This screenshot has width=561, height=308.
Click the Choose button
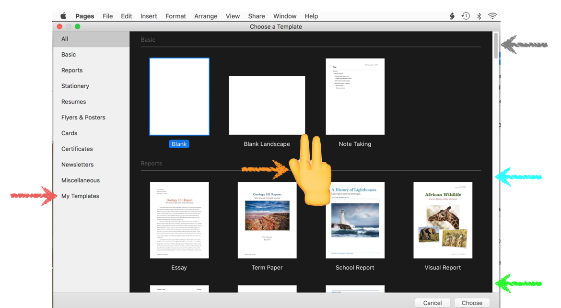coord(472,303)
